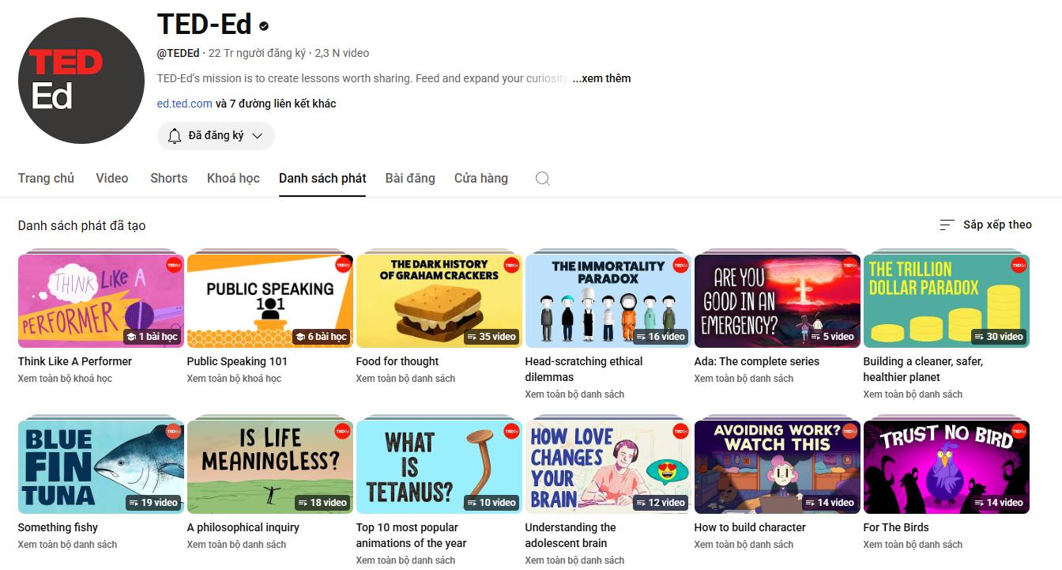Open the 'For The Birds' playlist title
Screen dimensions: 1062x570
[896, 527]
